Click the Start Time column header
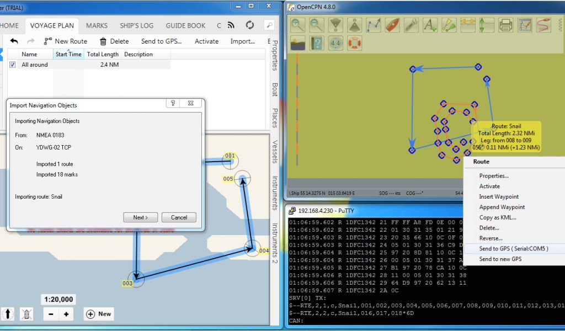The width and height of the screenshot is (565, 331). pyautogui.click(x=68, y=55)
